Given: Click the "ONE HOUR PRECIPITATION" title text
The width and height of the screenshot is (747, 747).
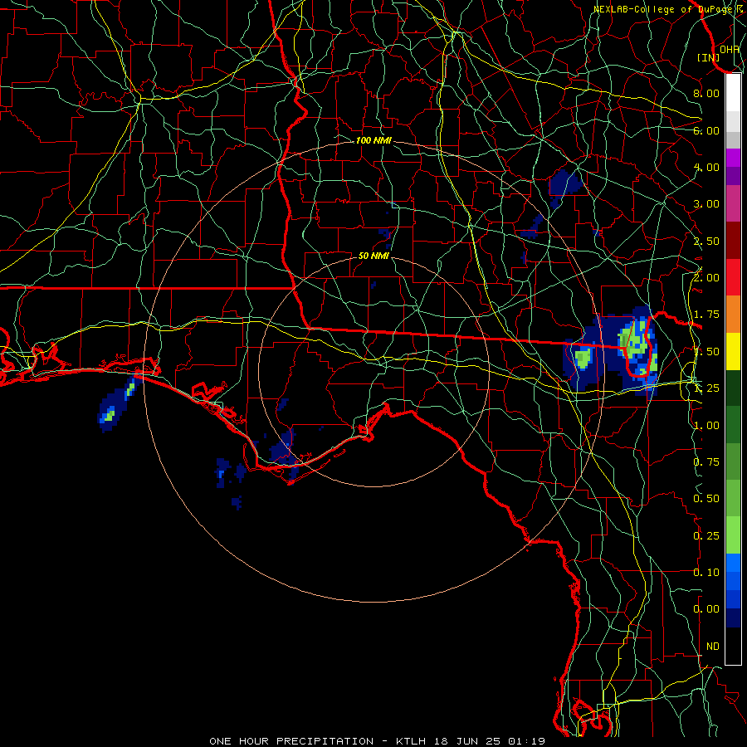Looking at the screenshot, I should (x=291, y=741).
